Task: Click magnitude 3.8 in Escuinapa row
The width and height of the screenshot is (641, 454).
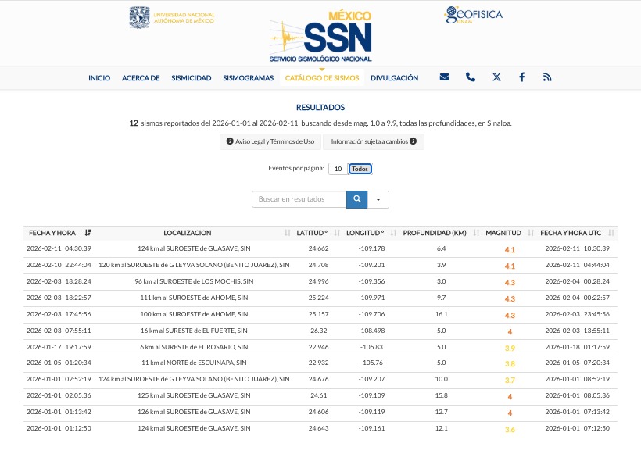Action: (x=510, y=363)
